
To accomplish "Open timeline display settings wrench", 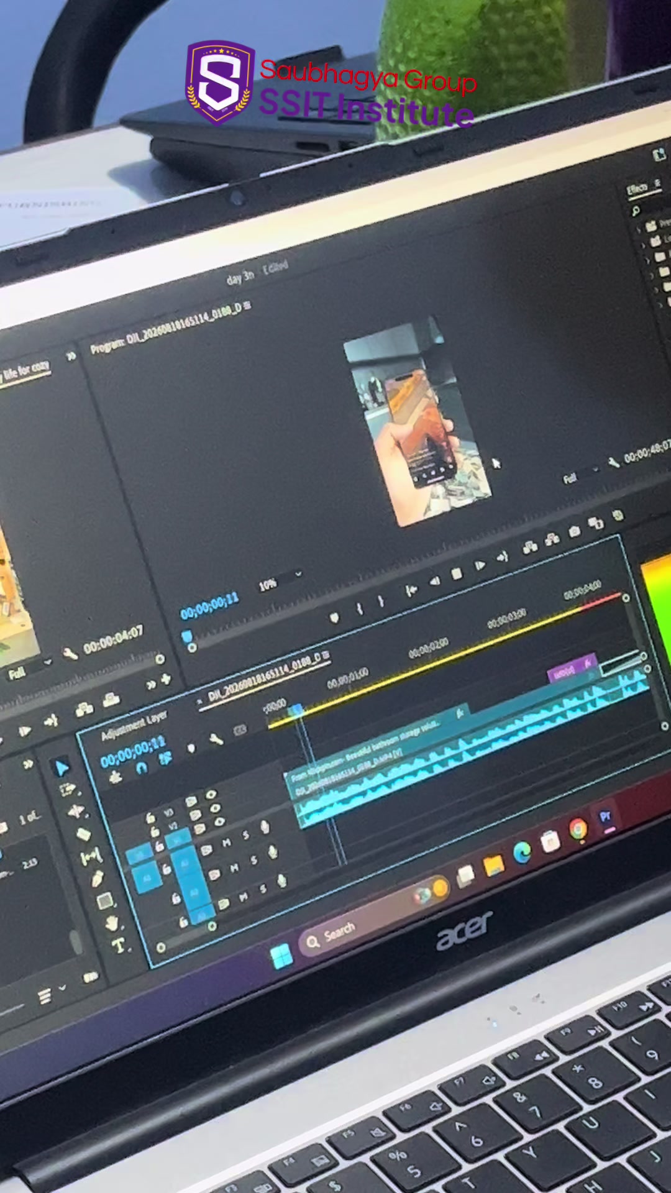I will 216,739.
